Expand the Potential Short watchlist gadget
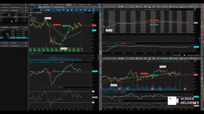 point(1,46)
